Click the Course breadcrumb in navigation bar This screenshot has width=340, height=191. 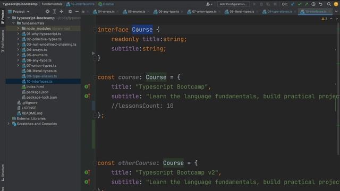coord(106,4)
